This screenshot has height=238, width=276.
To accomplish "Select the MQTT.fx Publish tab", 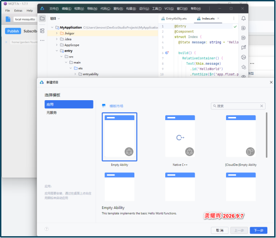I will click(x=13, y=31).
